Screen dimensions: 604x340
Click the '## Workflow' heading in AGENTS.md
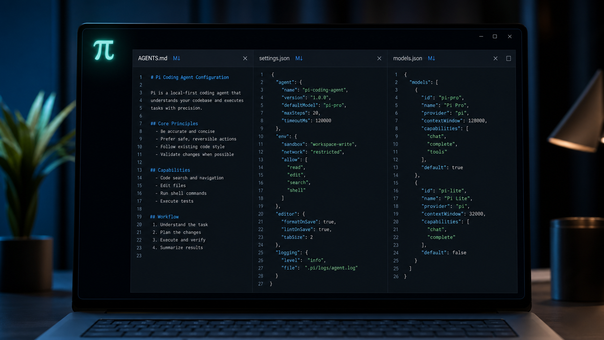coord(164,217)
